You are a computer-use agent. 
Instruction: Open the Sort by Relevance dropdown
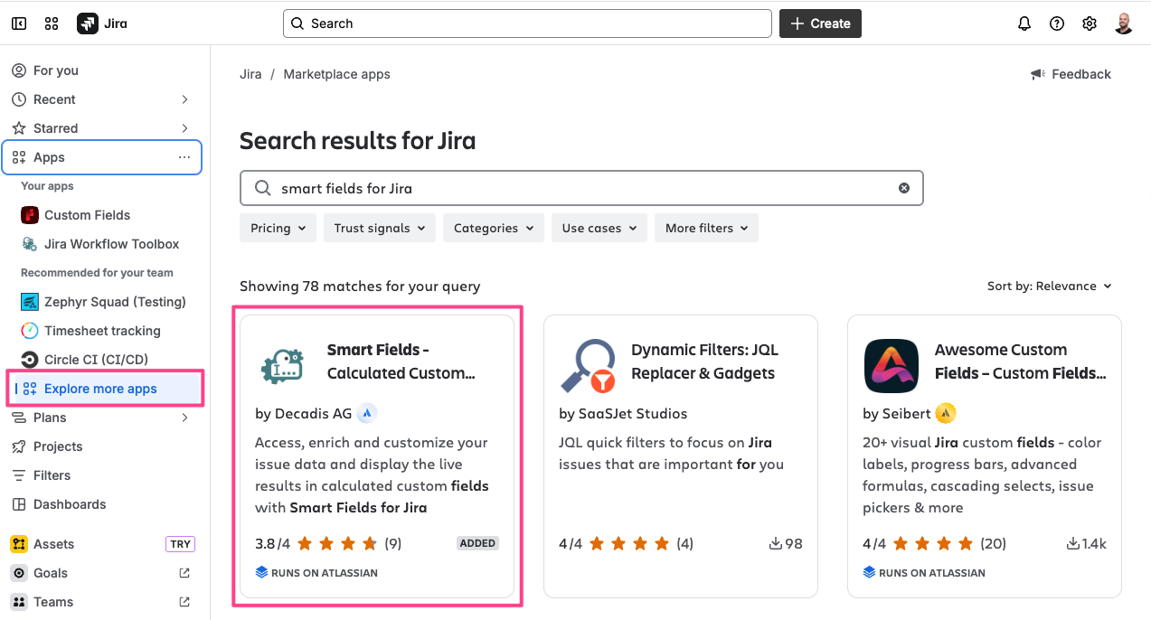[1049, 286]
